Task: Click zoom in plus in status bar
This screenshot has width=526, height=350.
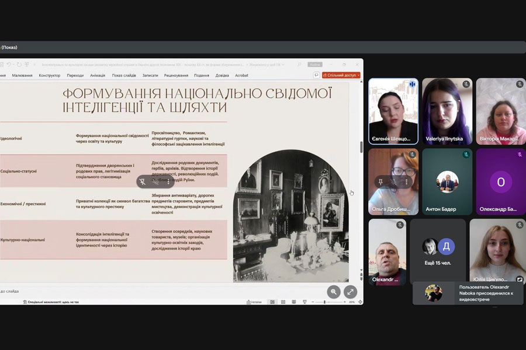Action: click(344, 302)
